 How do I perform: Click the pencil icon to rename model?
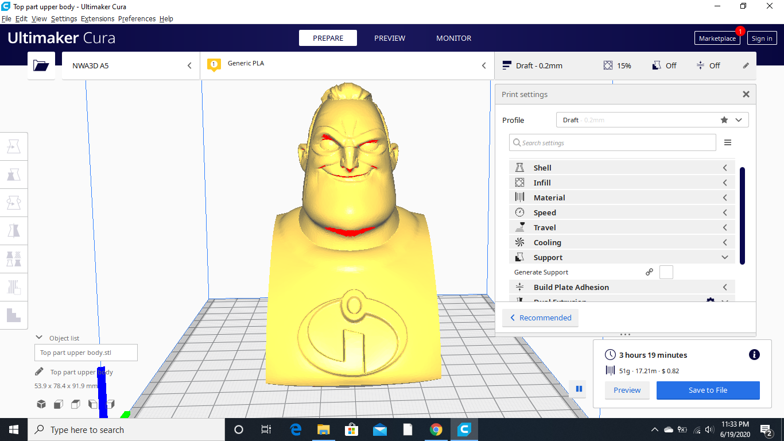[39, 372]
